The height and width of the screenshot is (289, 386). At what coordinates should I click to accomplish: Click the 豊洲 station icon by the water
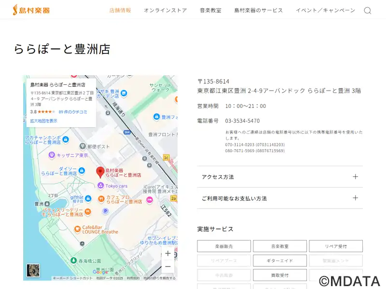47,204
